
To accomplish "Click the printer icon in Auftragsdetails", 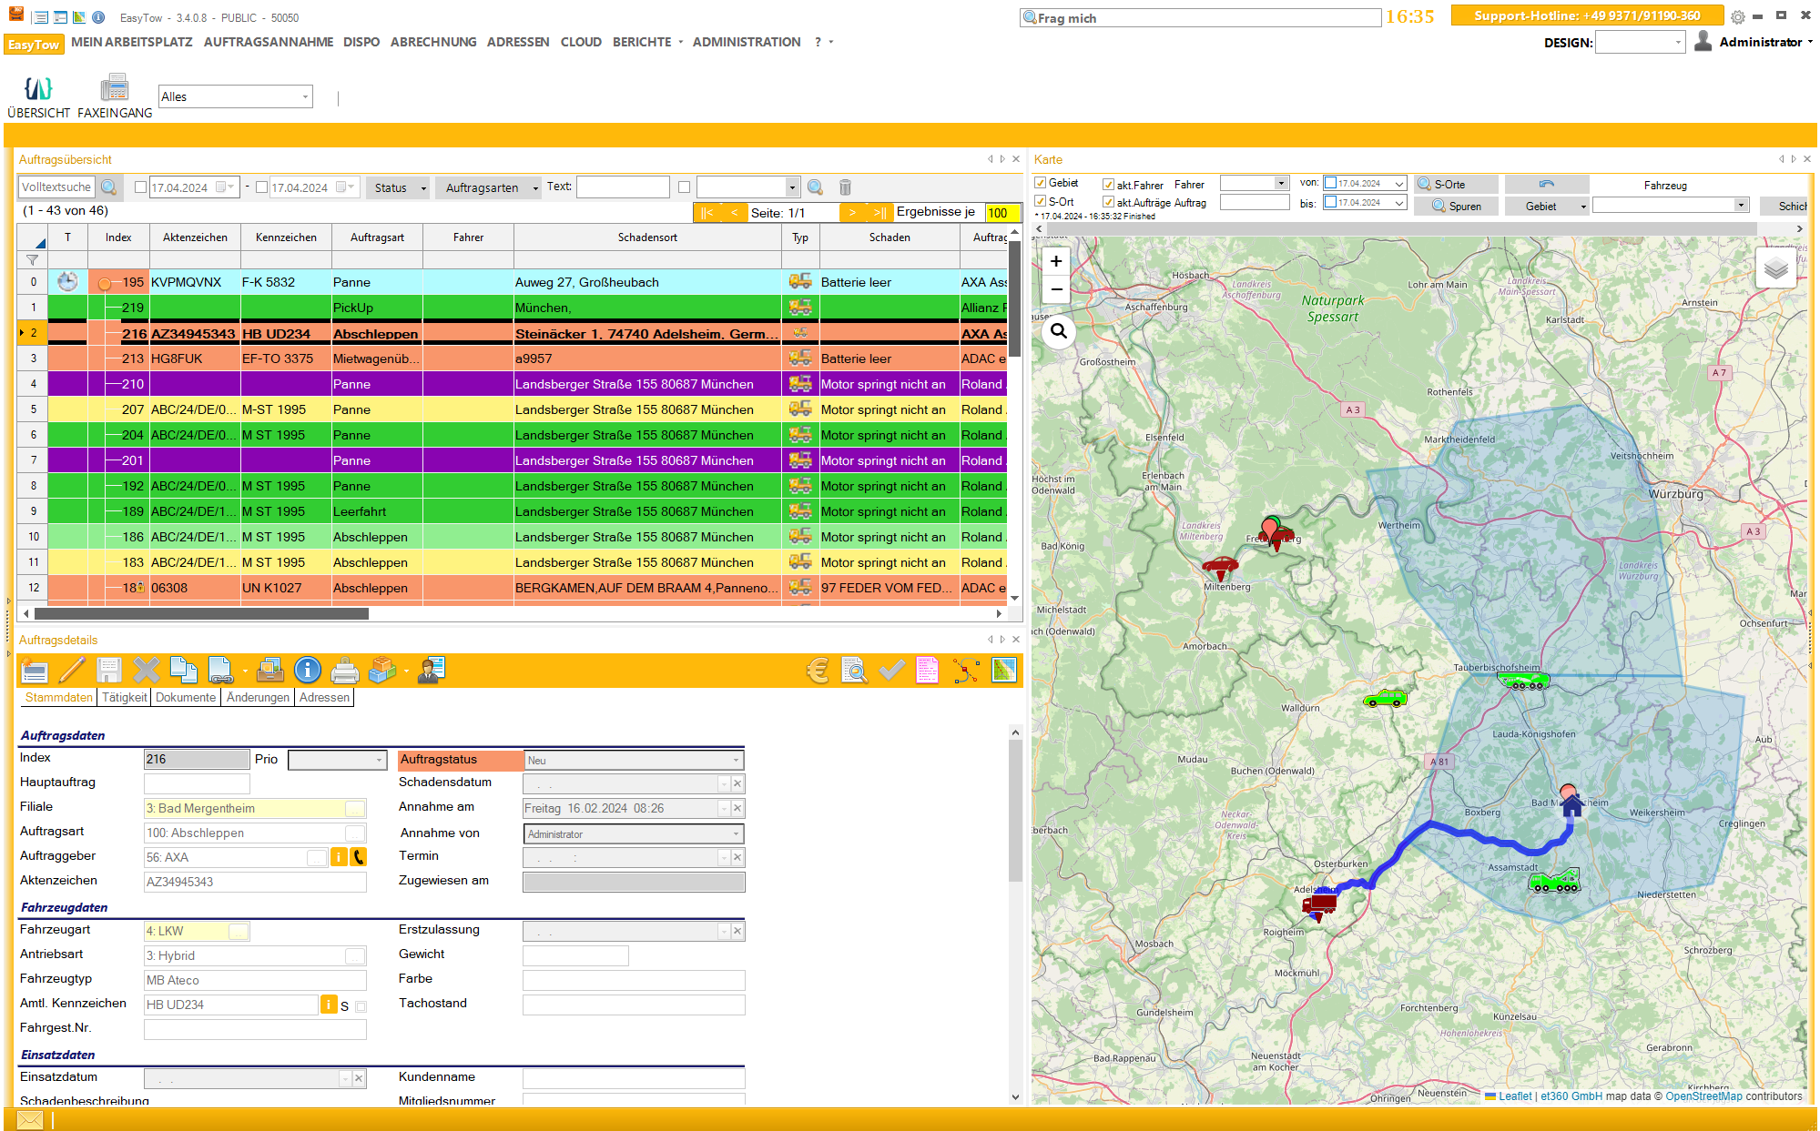I will click(344, 671).
